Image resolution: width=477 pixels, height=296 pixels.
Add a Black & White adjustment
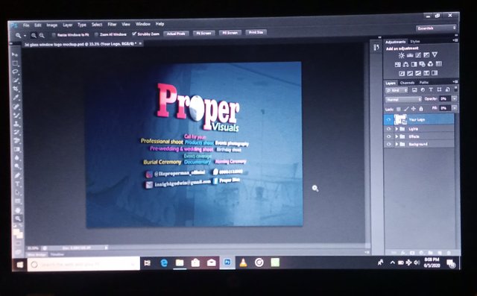coord(414,64)
